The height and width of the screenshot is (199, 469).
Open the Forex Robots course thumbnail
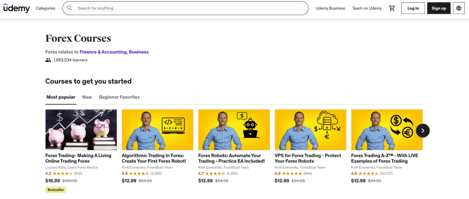click(234, 130)
